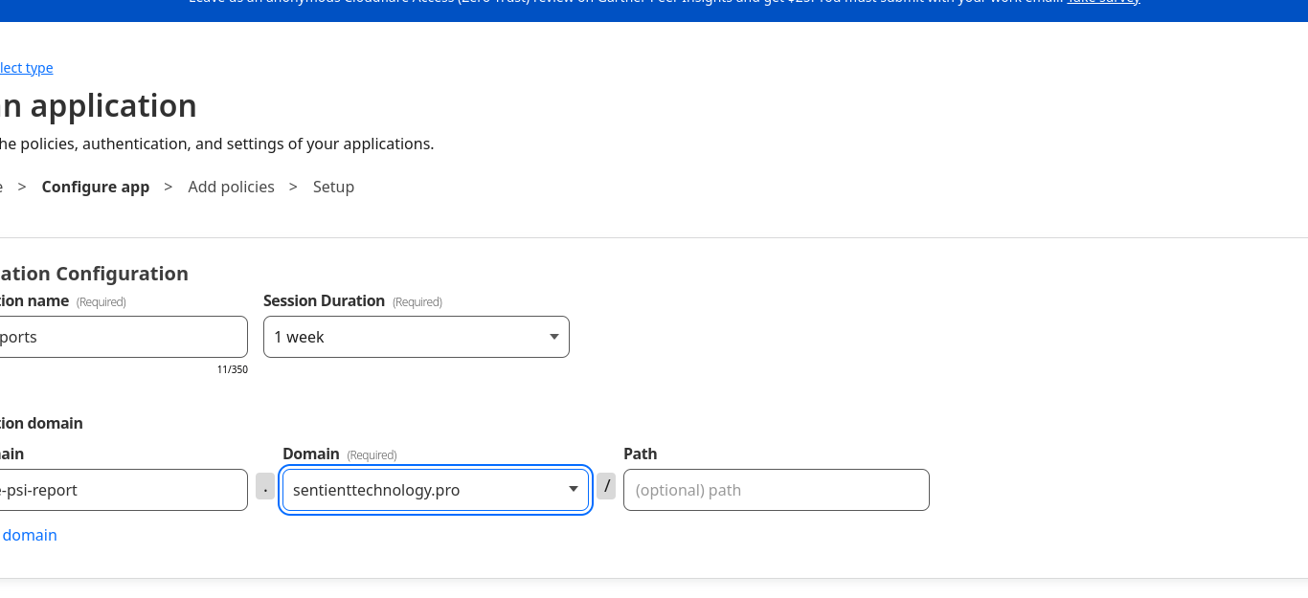The width and height of the screenshot is (1308, 598).
Task: Jump to the Setup step
Action: (333, 187)
